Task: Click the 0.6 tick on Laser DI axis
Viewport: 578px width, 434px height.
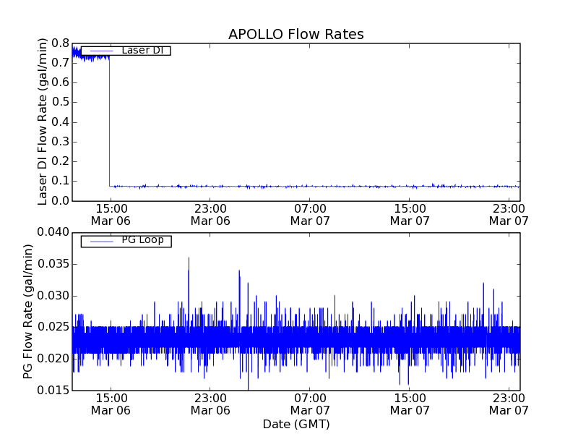Action: point(61,82)
